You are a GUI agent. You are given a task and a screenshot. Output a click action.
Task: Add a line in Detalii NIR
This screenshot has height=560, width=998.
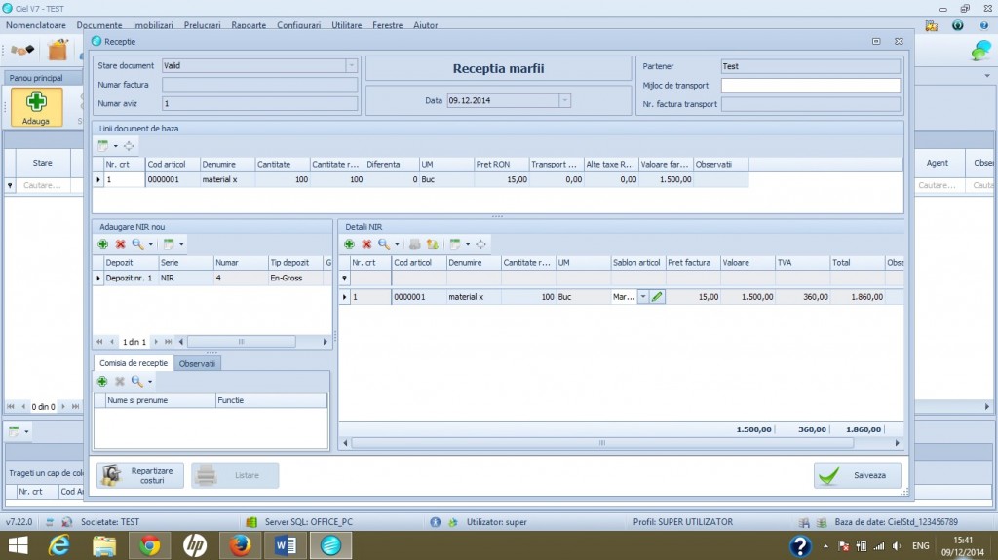click(349, 244)
